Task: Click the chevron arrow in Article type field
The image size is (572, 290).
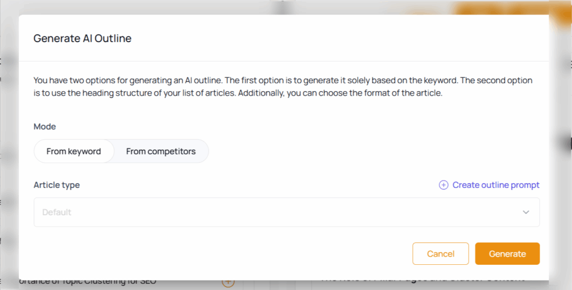Action: [x=526, y=212]
